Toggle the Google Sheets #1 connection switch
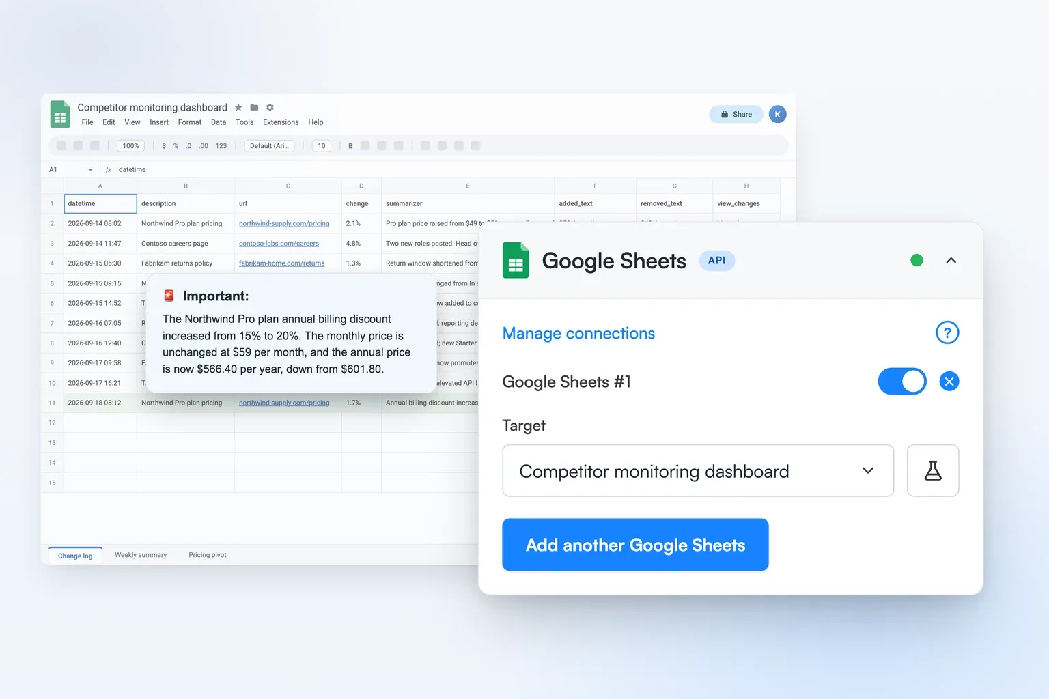The height and width of the screenshot is (699, 1049). click(902, 381)
